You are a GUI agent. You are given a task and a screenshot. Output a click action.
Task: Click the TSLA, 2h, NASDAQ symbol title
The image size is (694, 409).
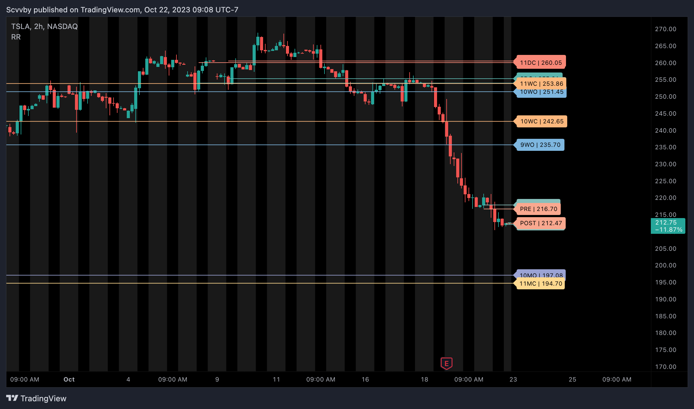44,27
